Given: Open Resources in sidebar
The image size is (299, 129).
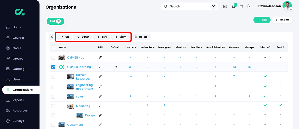Looking at the screenshot, I should tap(20, 111).
